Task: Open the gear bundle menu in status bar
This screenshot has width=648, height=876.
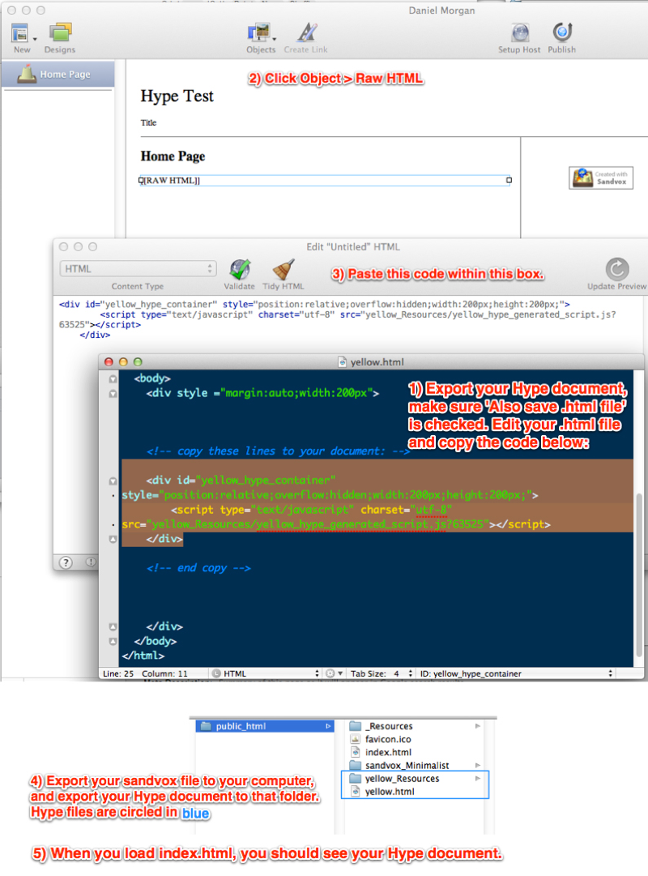Action: [334, 673]
